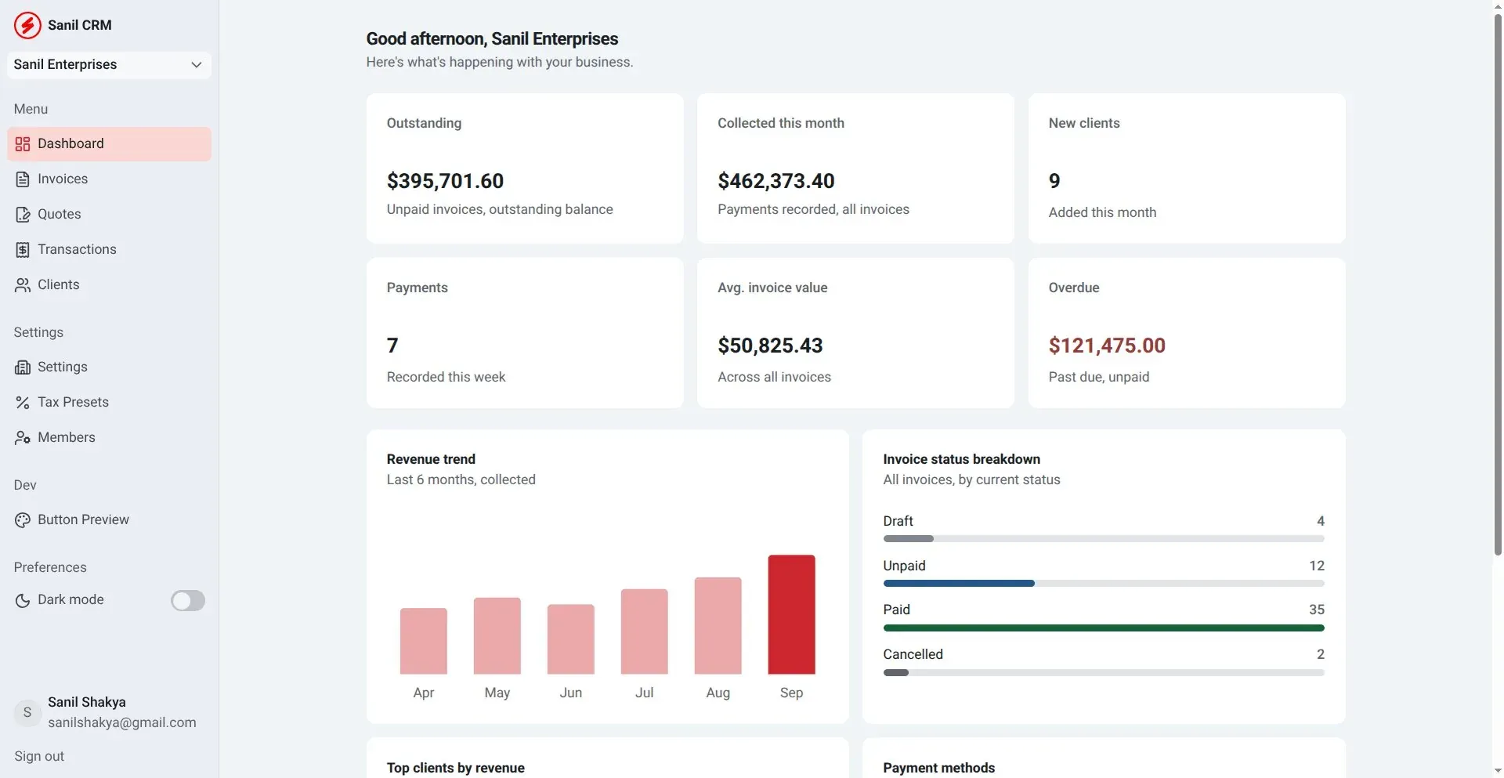Click the Apr bar in revenue chart

click(424, 641)
